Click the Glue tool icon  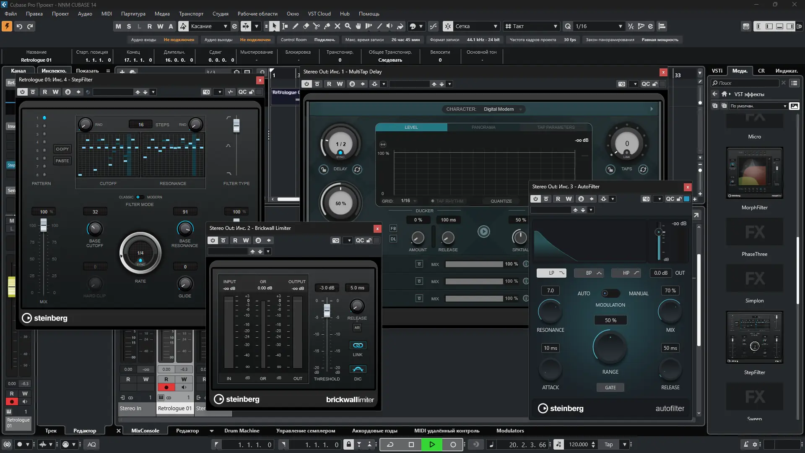[327, 26]
